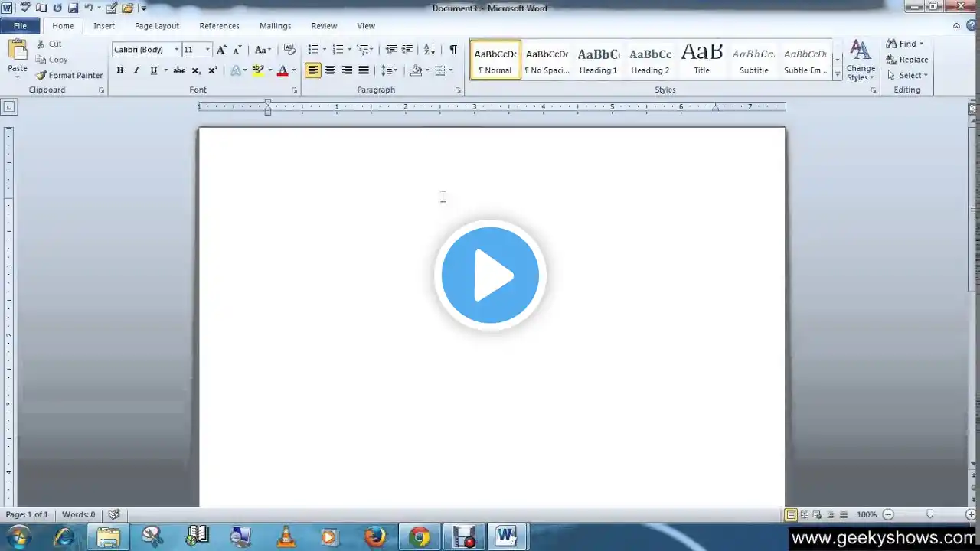
Task: Click the zoom out minus button
Action: click(888, 515)
